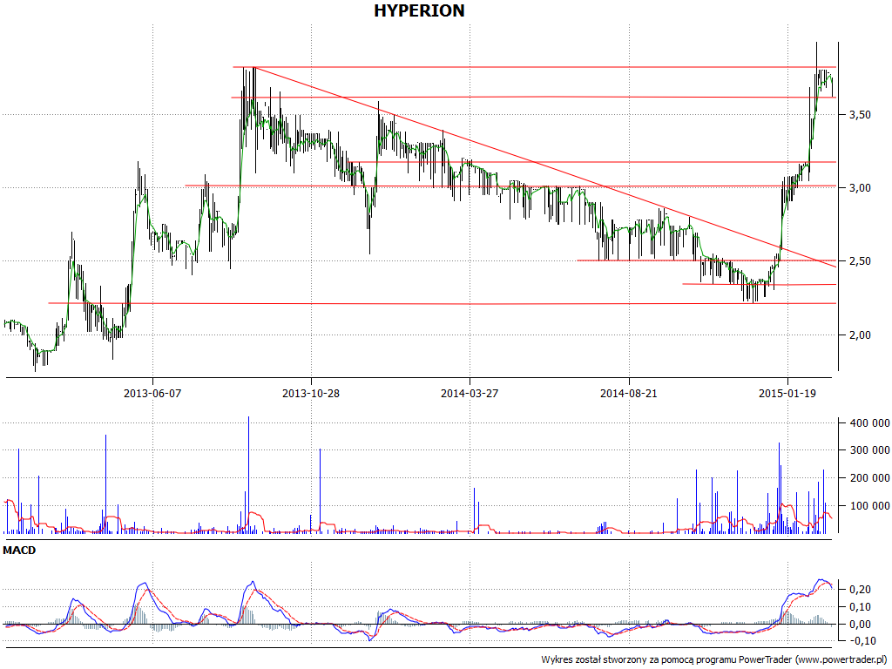The height and width of the screenshot is (669, 892).
Task: Click the 3,00 price axis value
Action: pyautogui.click(x=860, y=188)
